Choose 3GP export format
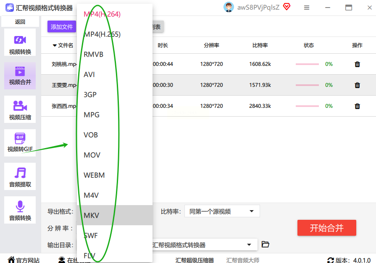 (x=115, y=95)
